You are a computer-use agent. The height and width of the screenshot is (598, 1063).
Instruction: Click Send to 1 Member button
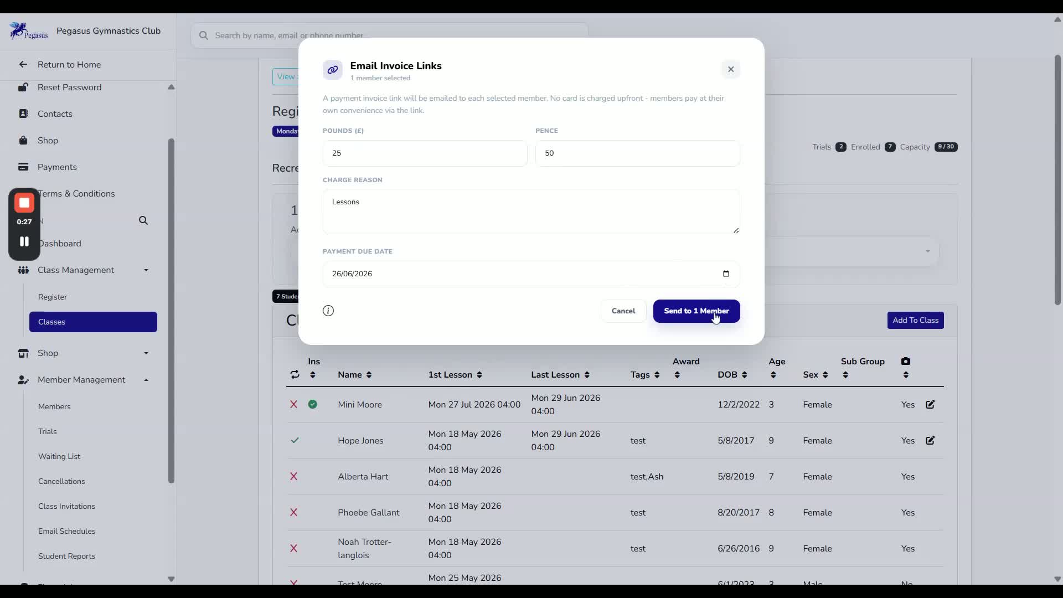pyautogui.click(x=696, y=311)
